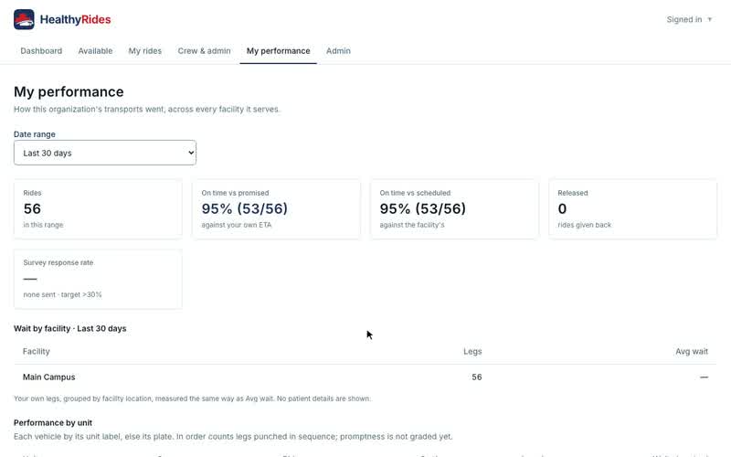This screenshot has height=457, width=731.
Task: Switch to My rides tab
Action: [145, 51]
